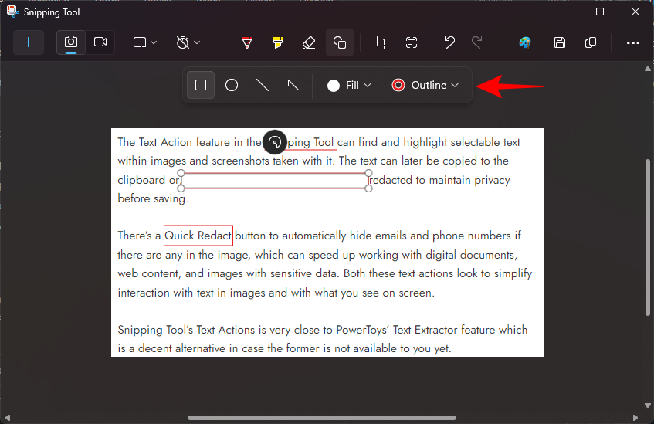Open Text Actions tool
The width and height of the screenshot is (654, 424).
(x=412, y=42)
